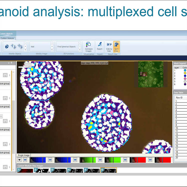Open step image 1 thumbnail

tap(25, 170)
